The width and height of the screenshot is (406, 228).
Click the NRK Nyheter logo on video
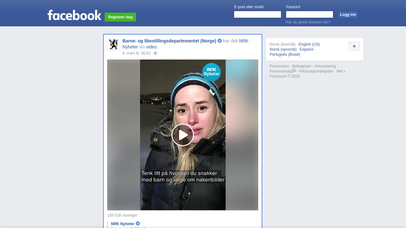tap(212, 72)
